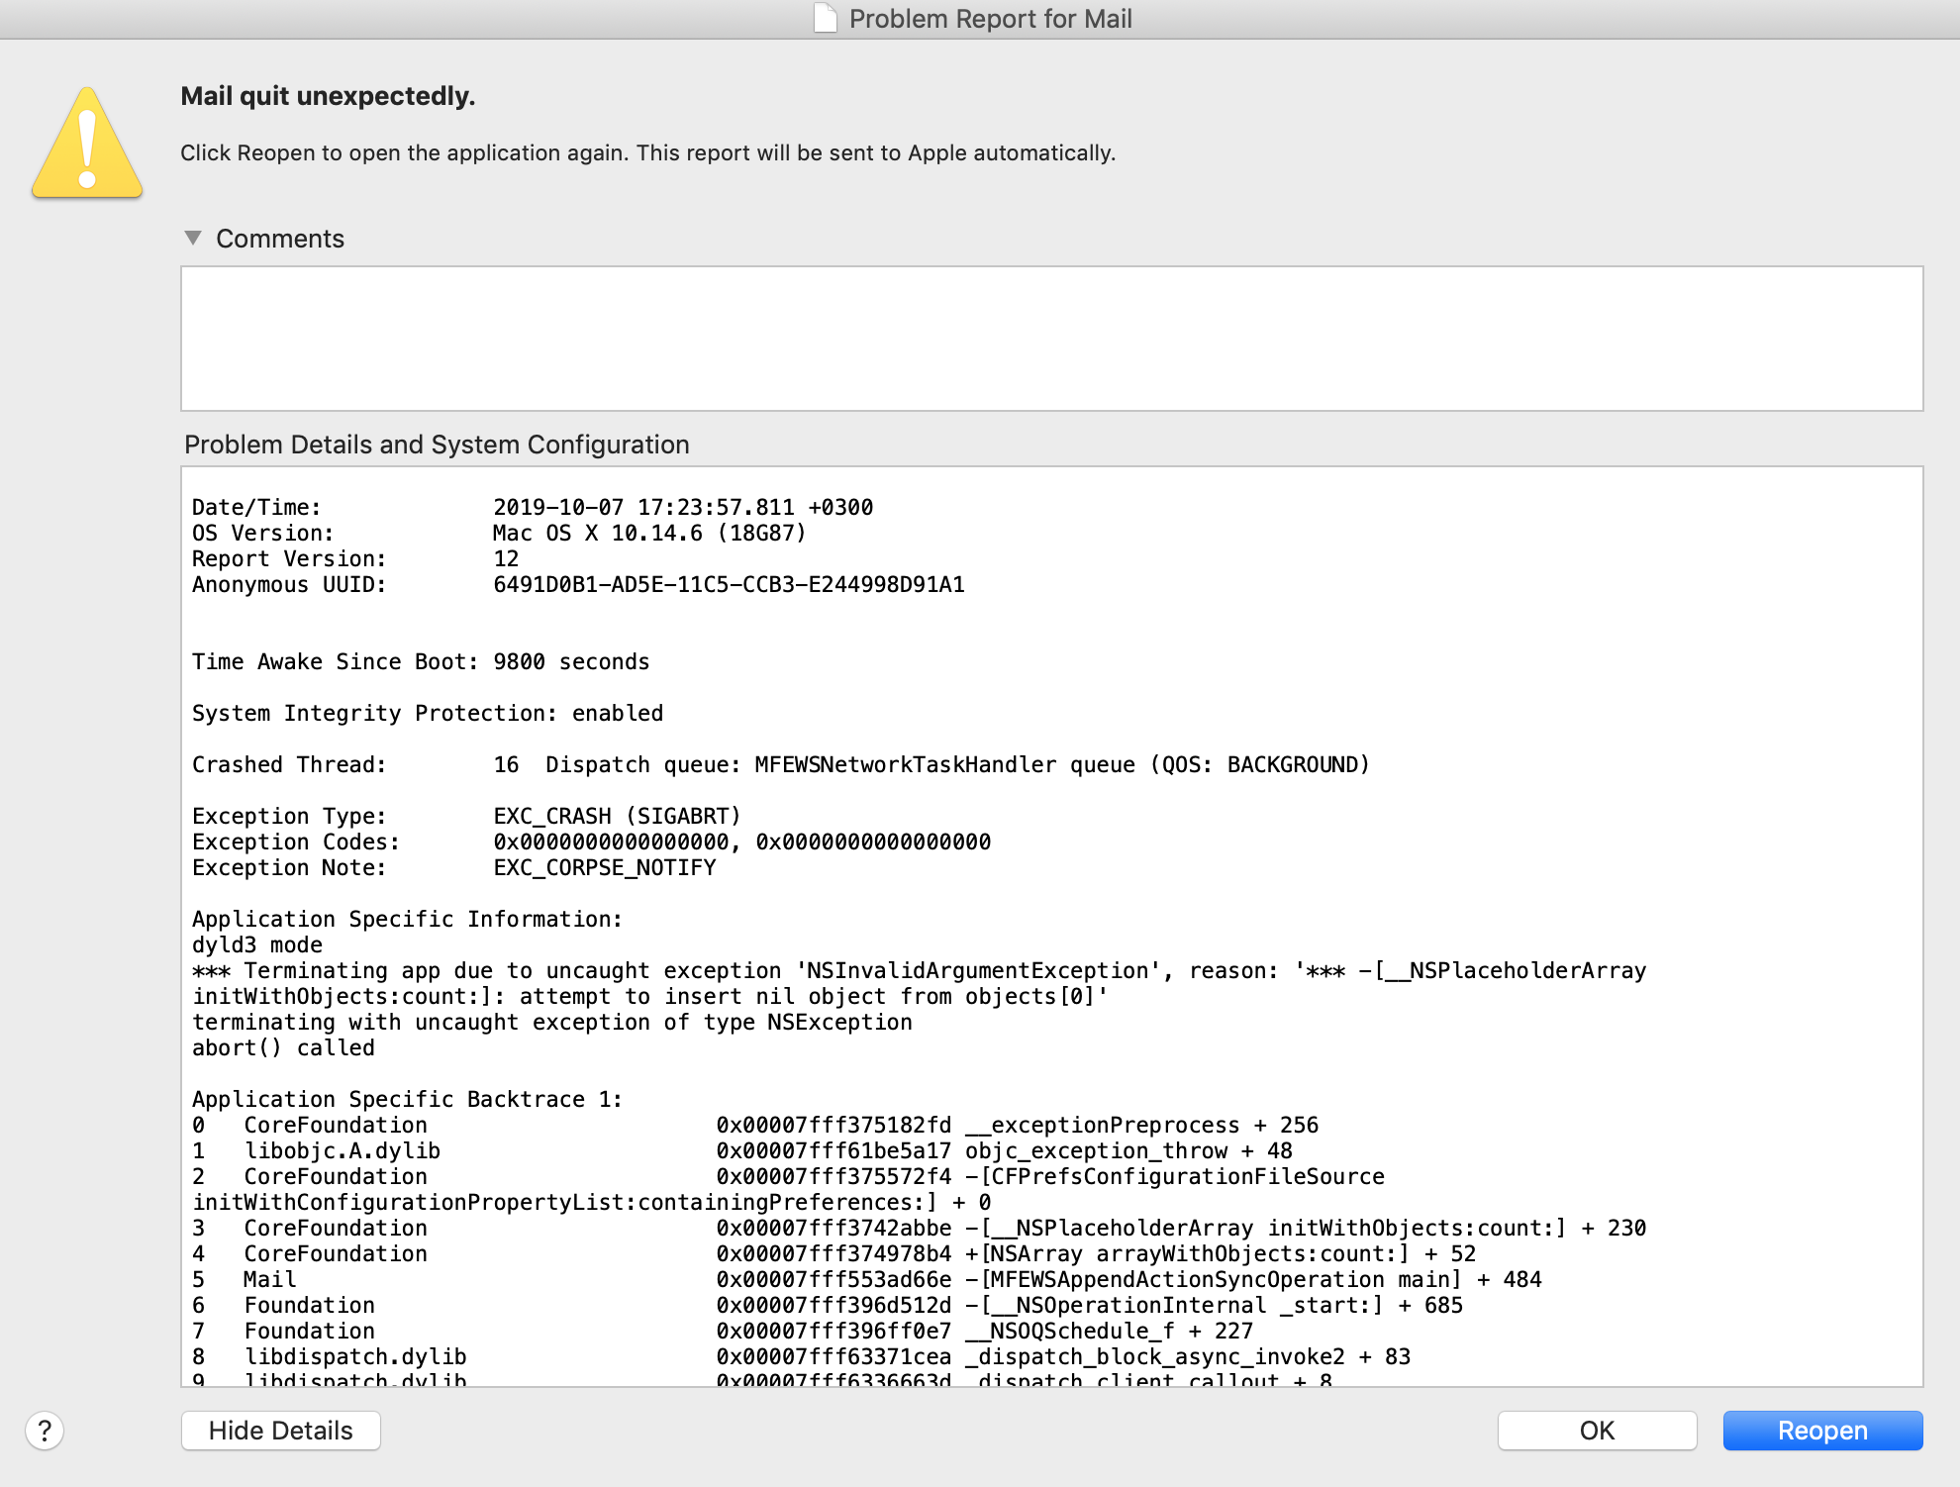Screen dimensions: 1960x1487
Task: Collapse the Comments disclosure triangle
Action: pyautogui.click(x=193, y=239)
